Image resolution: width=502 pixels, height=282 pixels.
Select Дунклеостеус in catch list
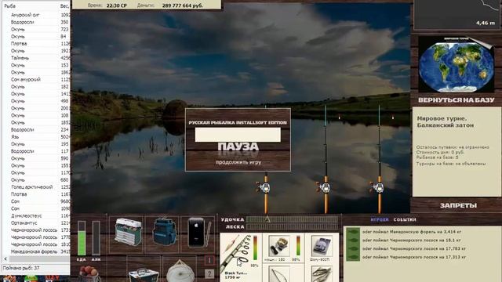(x=26, y=216)
